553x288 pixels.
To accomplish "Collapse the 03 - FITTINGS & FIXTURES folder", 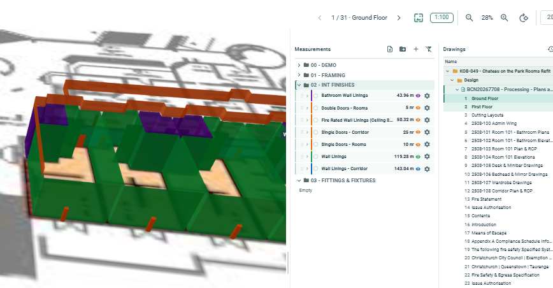I will coord(299,180).
